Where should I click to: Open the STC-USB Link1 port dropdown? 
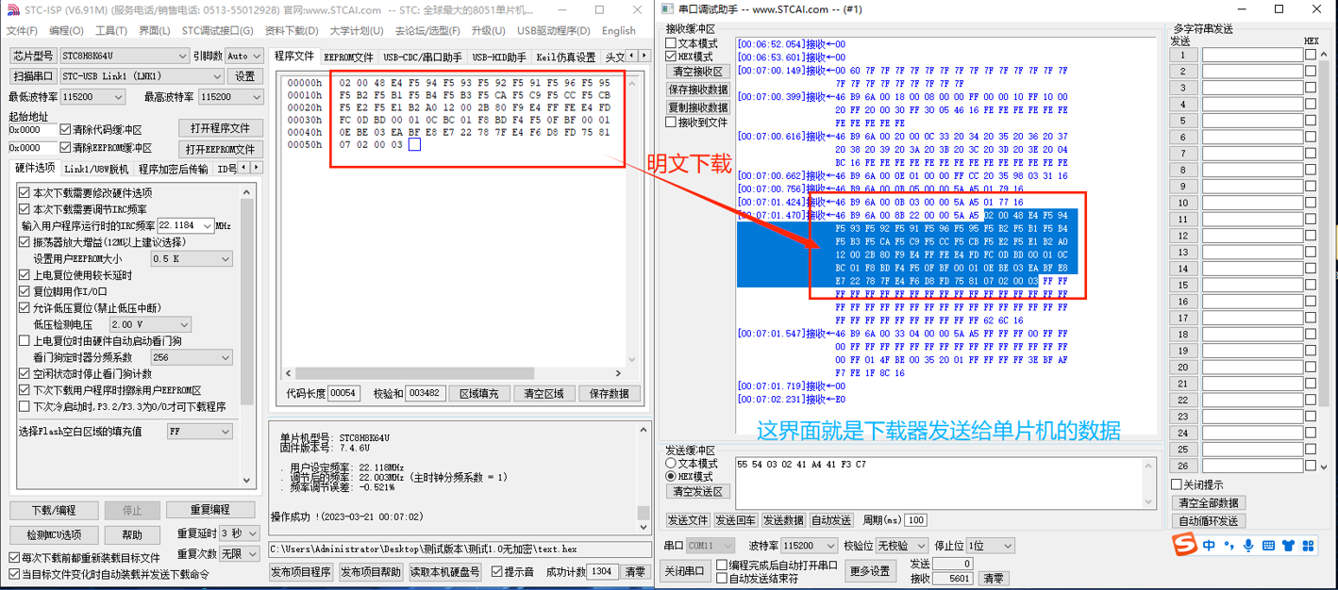click(142, 76)
